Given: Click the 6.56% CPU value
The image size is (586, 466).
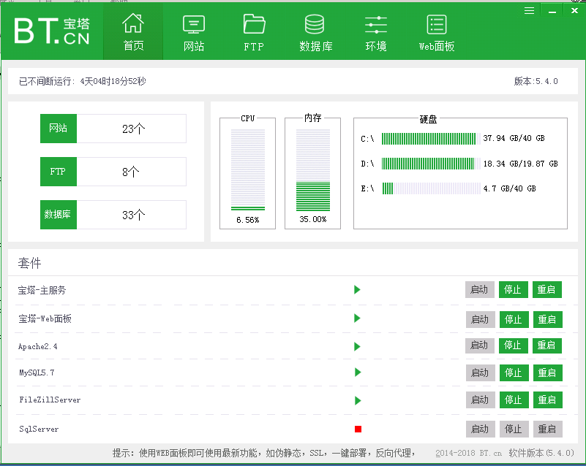Looking at the screenshot, I should click(248, 220).
